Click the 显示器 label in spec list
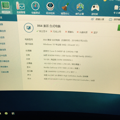Screen dimensions: 120x120 pyautogui.click(x=30, y=71)
